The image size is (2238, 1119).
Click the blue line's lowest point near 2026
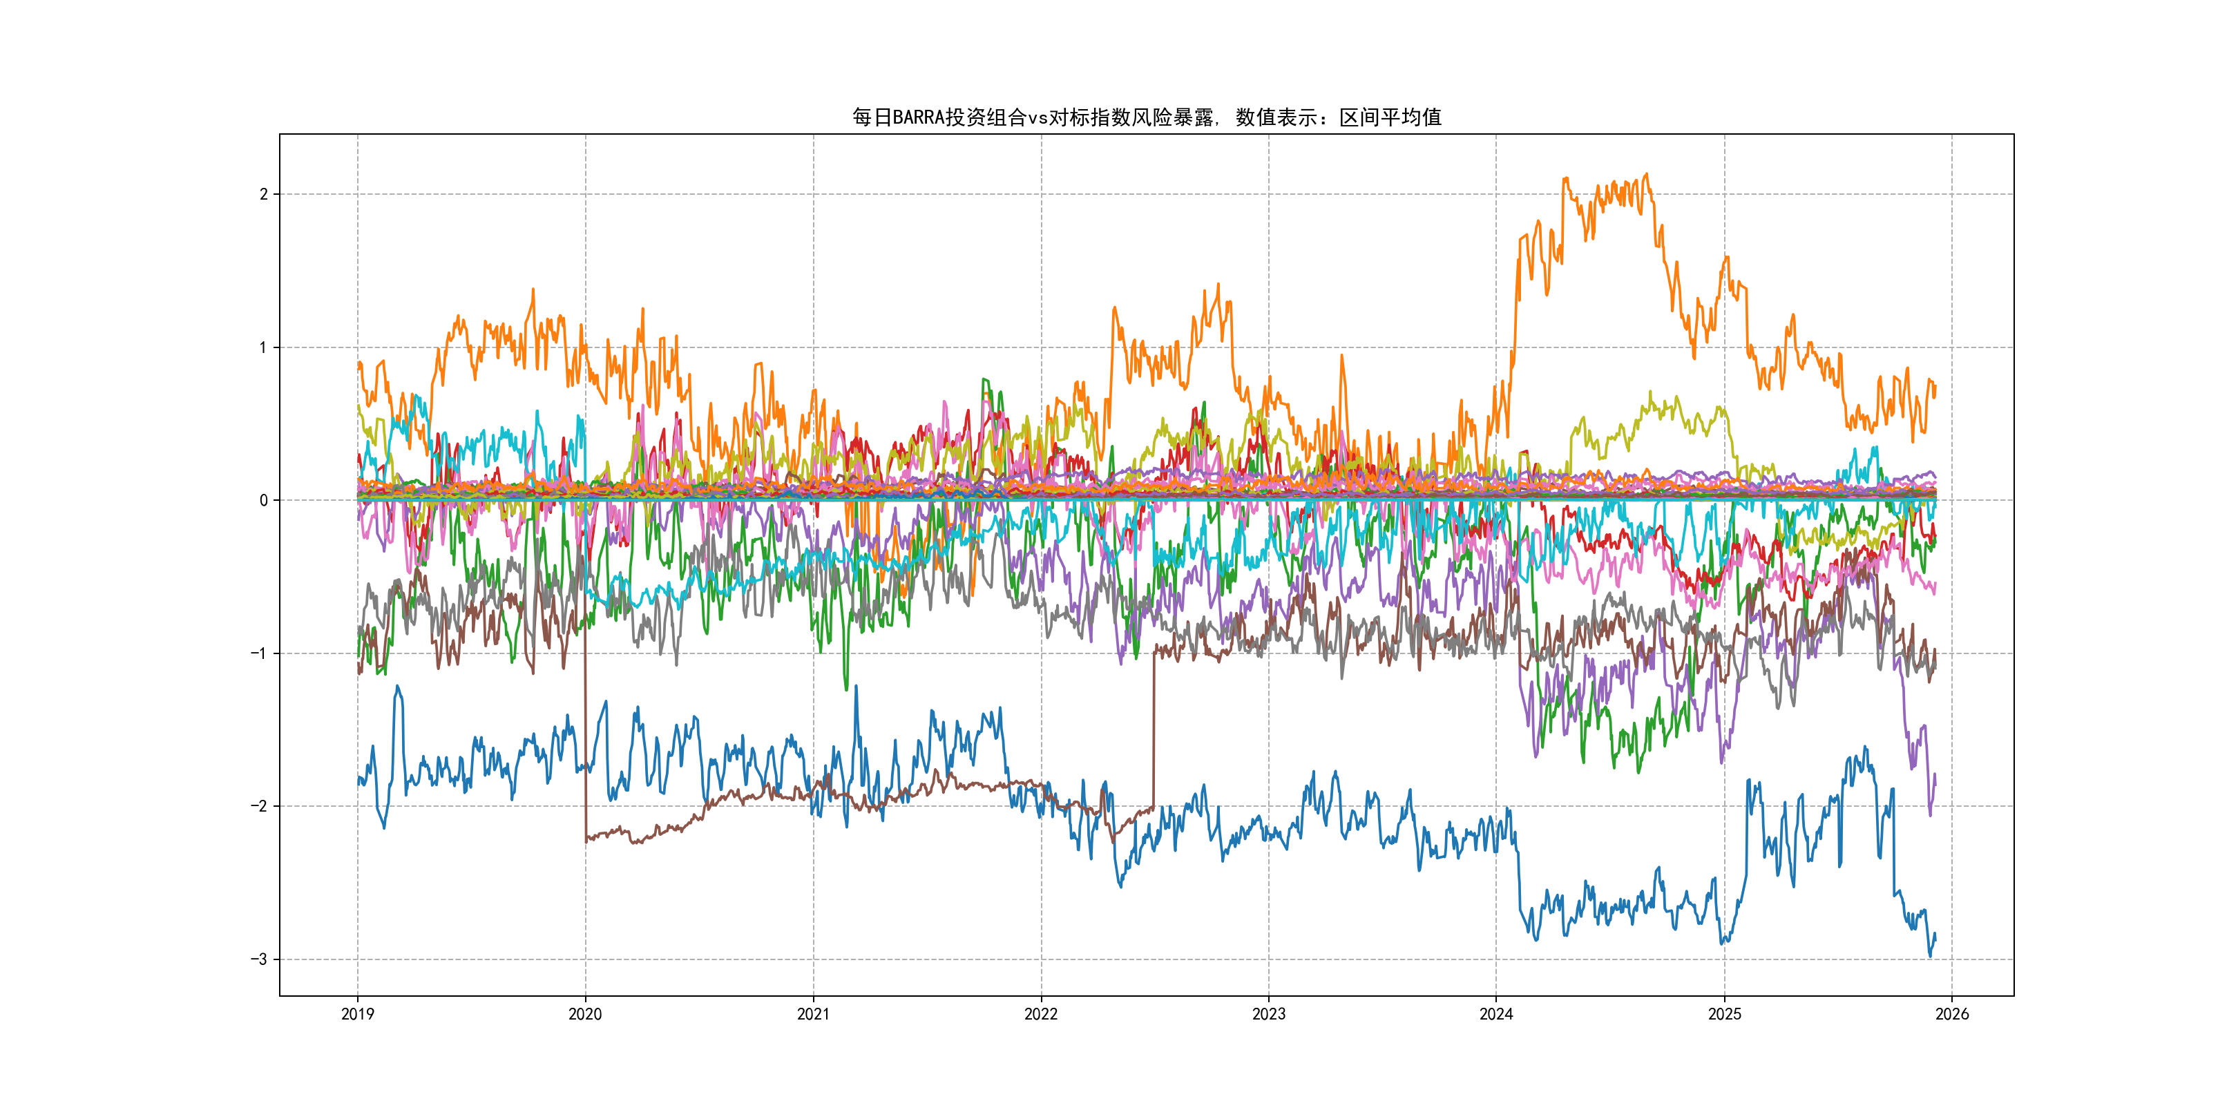click(1931, 956)
